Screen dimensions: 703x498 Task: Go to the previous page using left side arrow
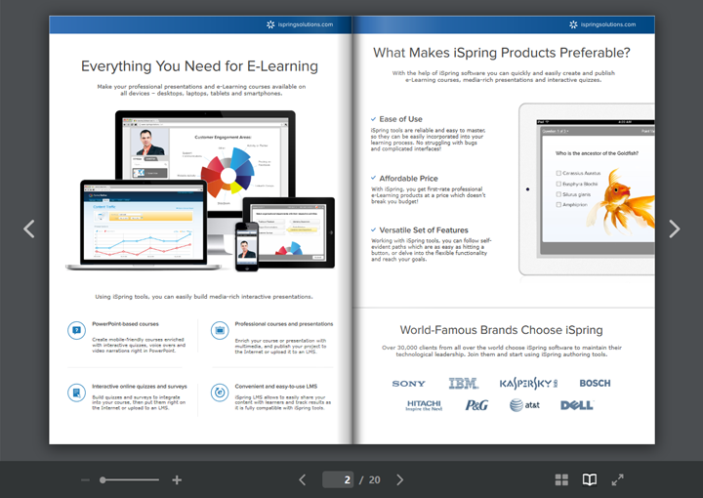tap(29, 229)
